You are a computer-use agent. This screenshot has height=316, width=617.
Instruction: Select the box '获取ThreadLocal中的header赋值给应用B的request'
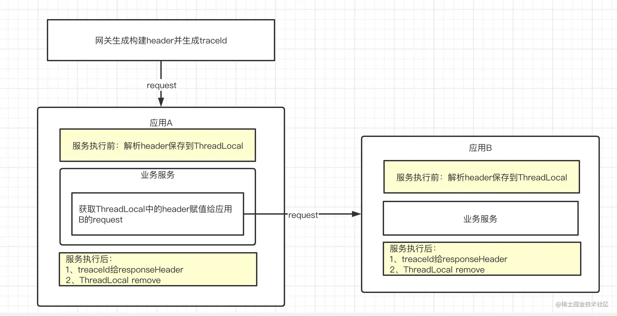point(158,214)
